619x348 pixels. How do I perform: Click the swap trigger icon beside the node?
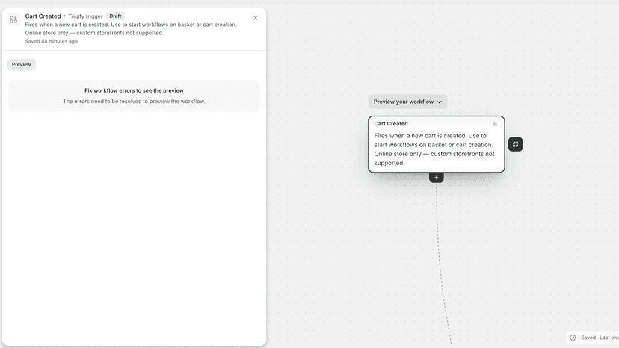coord(515,144)
